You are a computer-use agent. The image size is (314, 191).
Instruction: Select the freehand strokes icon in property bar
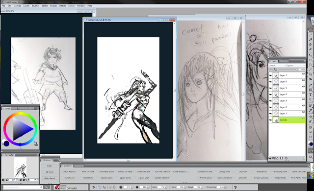(100, 187)
